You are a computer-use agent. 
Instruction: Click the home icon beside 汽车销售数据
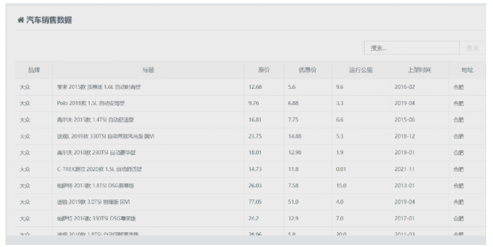pyautogui.click(x=21, y=20)
